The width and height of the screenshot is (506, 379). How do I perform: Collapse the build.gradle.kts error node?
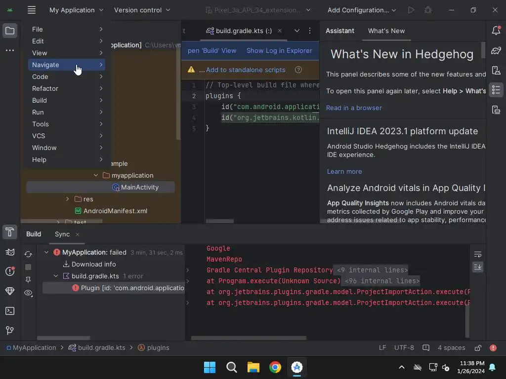(56, 276)
